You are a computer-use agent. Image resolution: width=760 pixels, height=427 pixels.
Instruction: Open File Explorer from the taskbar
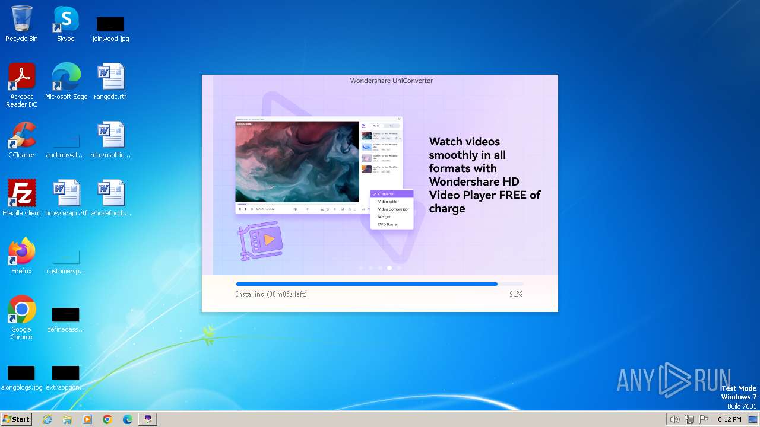click(67, 419)
